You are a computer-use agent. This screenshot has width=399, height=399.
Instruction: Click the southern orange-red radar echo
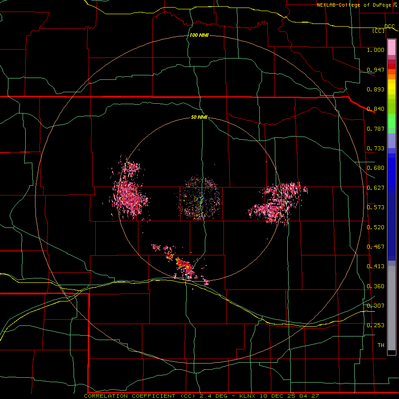point(184,266)
